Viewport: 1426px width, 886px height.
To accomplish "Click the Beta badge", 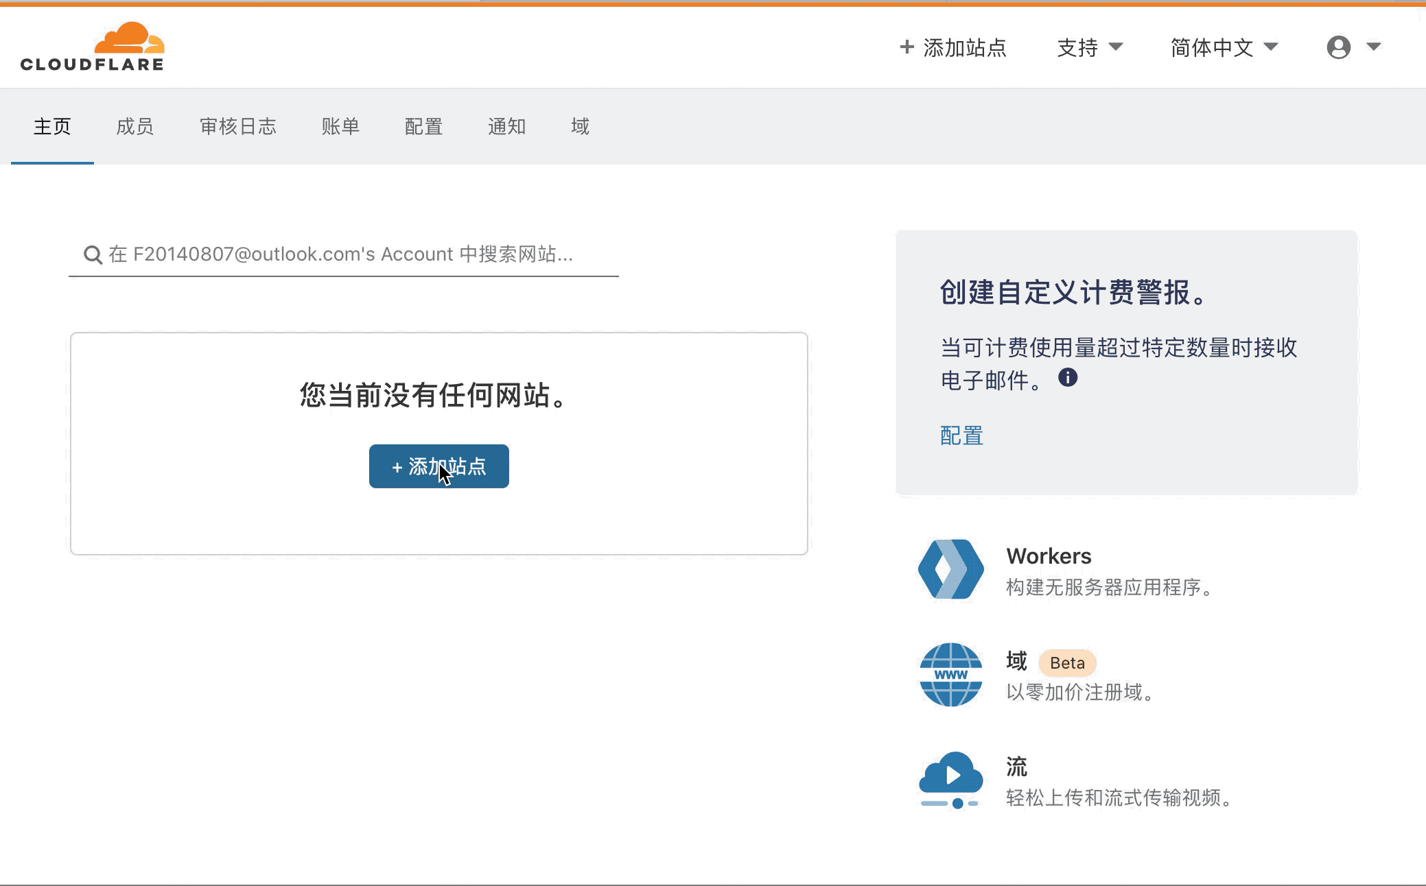I will click(x=1067, y=662).
